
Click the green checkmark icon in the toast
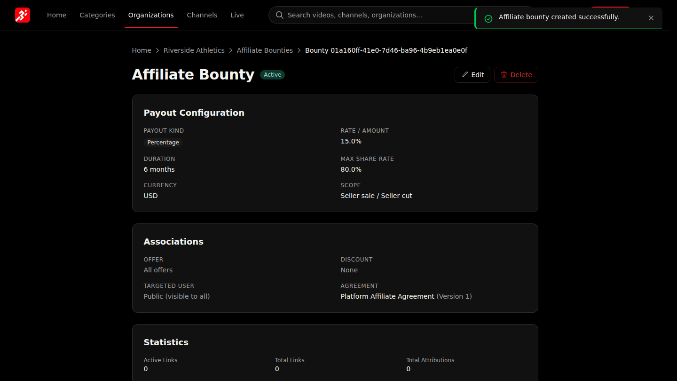click(x=488, y=18)
